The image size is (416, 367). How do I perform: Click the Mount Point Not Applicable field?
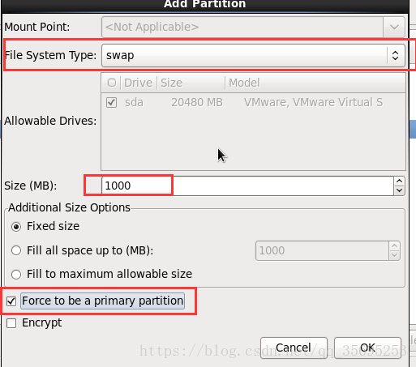[x=242, y=27]
